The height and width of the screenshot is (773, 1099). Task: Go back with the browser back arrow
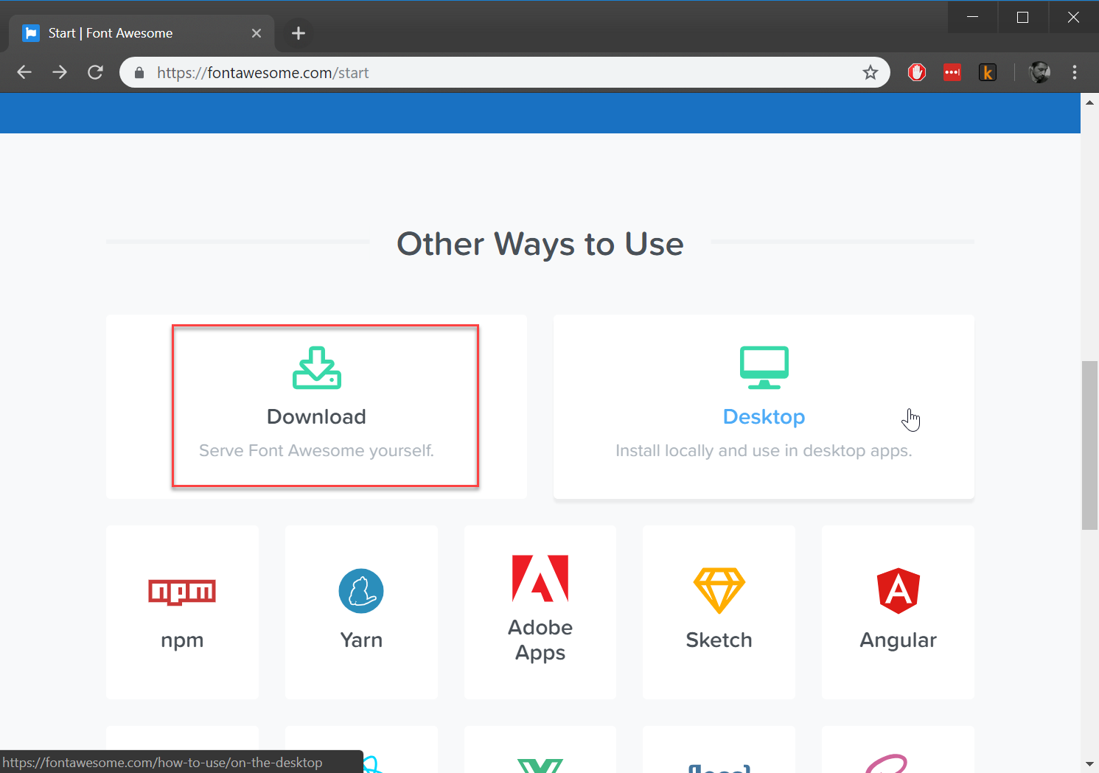coord(24,72)
